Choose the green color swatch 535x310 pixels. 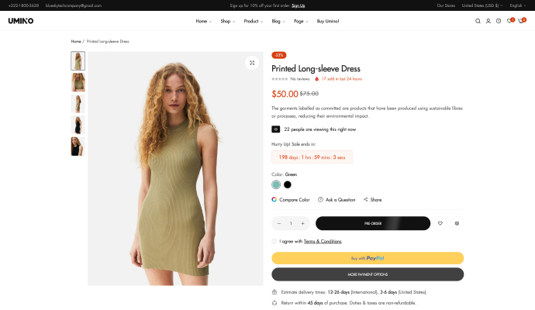pyautogui.click(x=276, y=184)
